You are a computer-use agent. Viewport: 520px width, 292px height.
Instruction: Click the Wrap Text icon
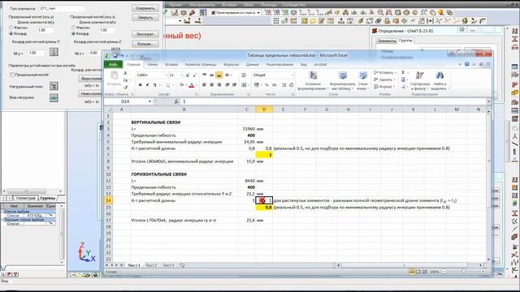pos(244,75)
